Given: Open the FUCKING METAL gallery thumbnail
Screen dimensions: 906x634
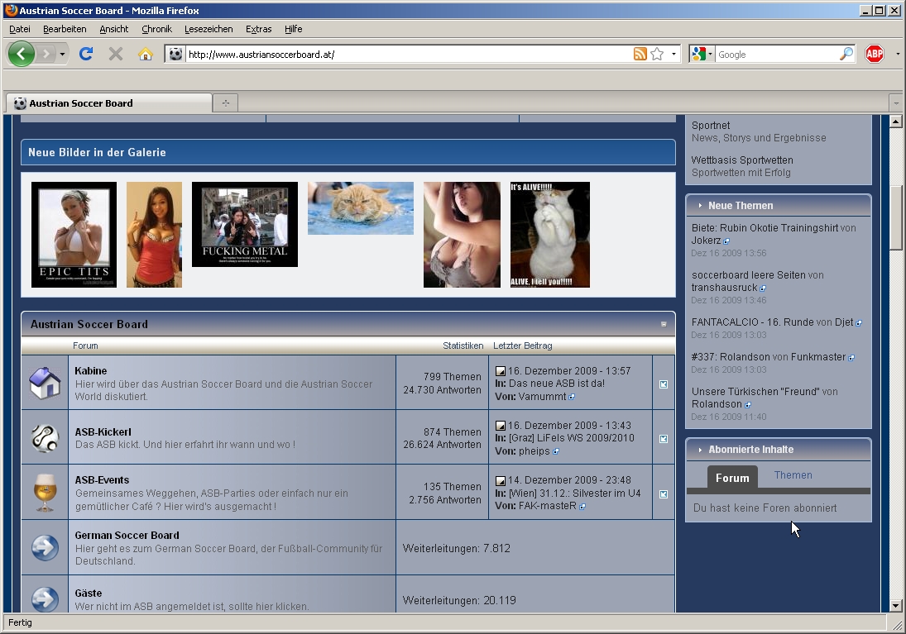Looking at the screenshot, I should [x=245, y=224].
